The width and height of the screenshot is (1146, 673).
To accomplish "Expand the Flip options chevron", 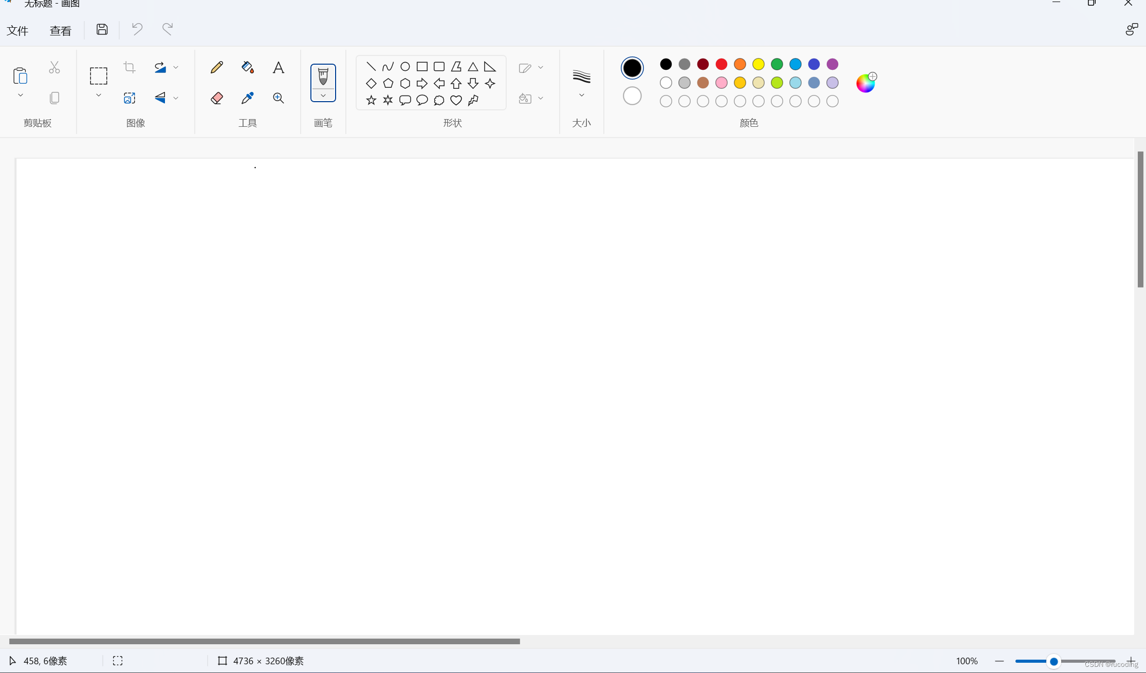I will 176,98.
